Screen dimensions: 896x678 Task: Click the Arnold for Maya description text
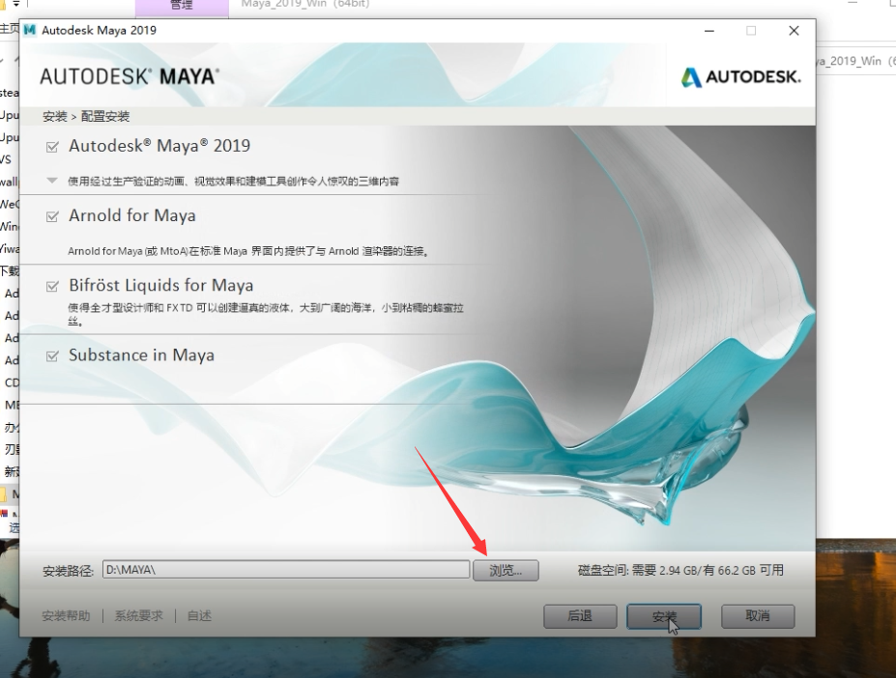coord(248,251)
